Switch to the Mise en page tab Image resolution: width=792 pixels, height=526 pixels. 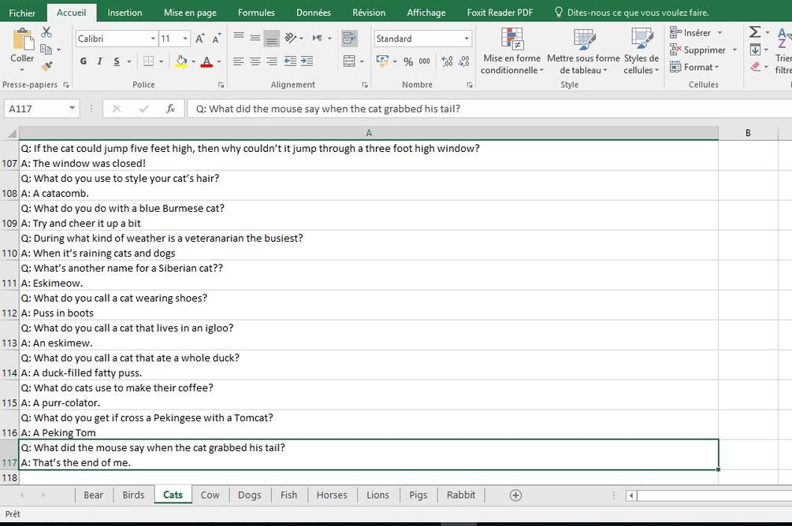point(190,13)
